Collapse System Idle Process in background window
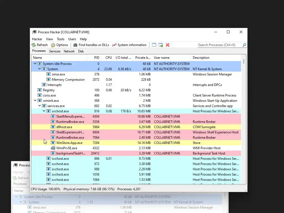 (x=16, y=197)
